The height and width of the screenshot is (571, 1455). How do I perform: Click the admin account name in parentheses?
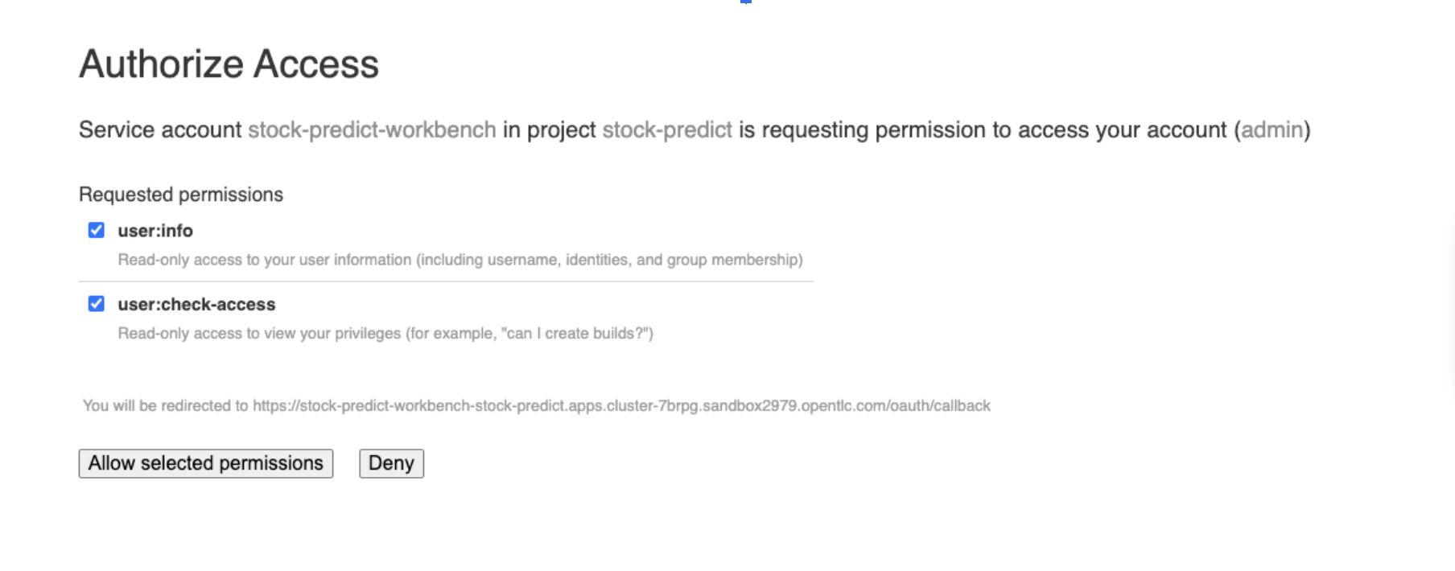1272,129
